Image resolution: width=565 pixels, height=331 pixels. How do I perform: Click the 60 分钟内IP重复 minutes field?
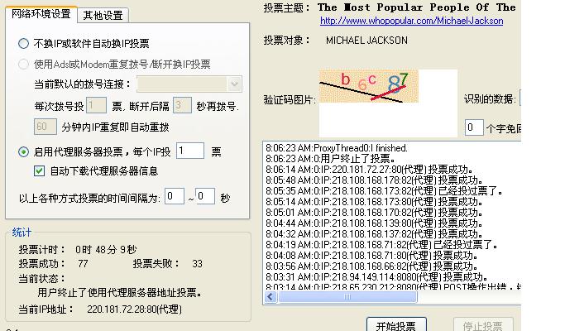point(45,127)
